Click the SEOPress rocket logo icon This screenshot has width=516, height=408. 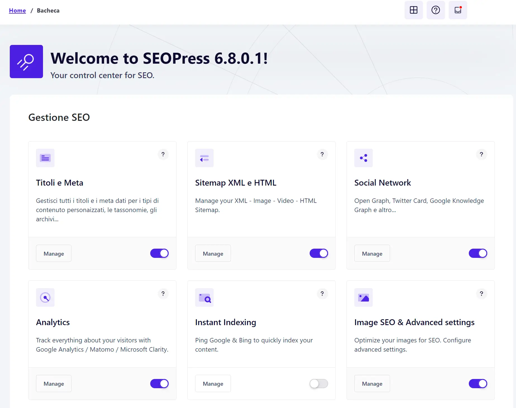click(x=26, y=61)
